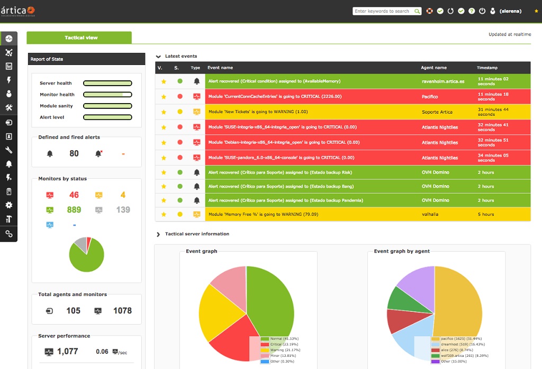Click the 46 critical monitors count

click(x=74, y=195)
